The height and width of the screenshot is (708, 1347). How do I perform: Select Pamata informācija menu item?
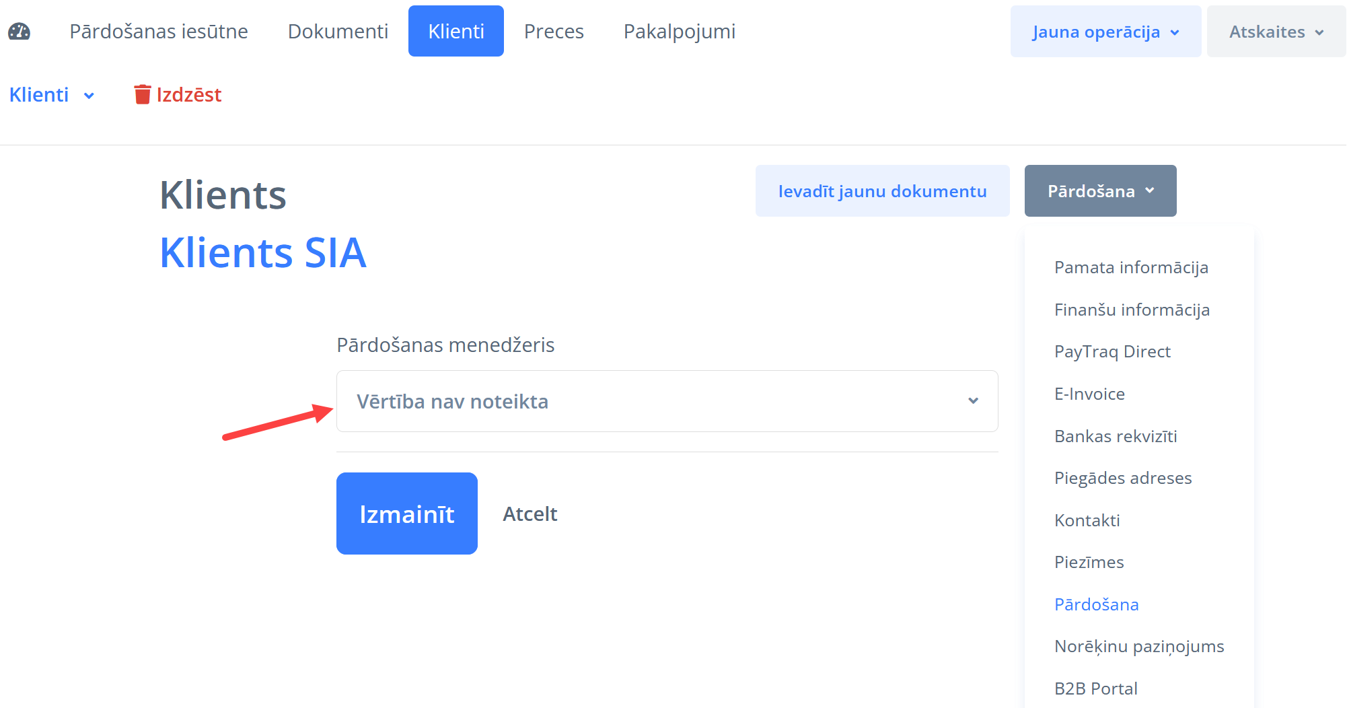pyautogui.click(x=1131, y=268)
